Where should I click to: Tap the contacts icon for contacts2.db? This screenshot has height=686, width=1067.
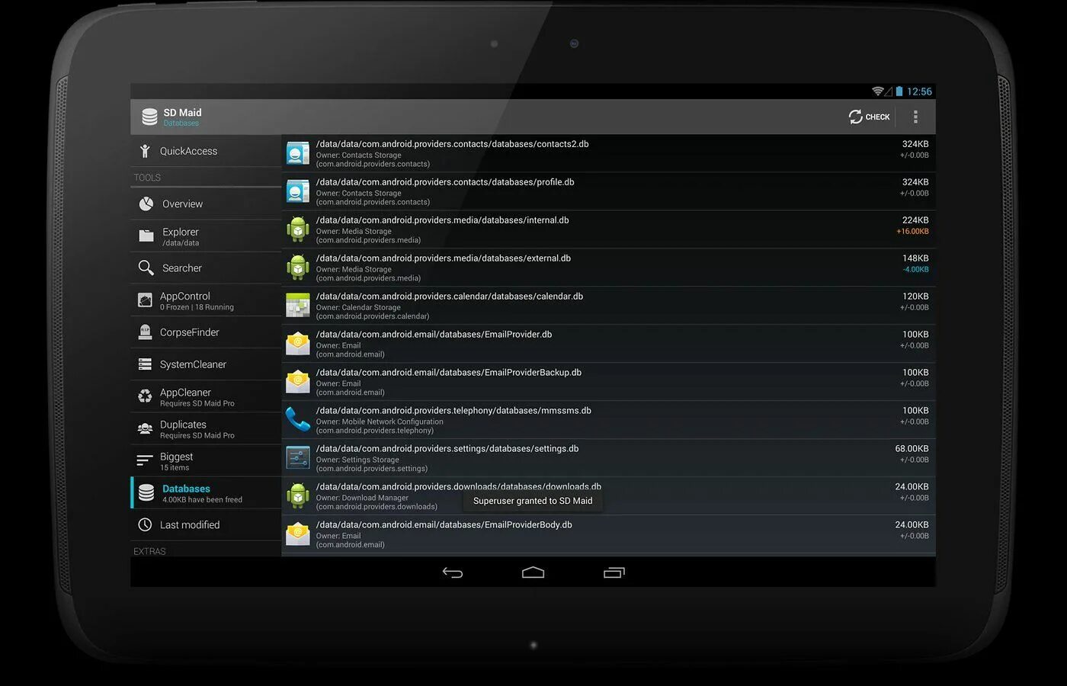[298, 153]
